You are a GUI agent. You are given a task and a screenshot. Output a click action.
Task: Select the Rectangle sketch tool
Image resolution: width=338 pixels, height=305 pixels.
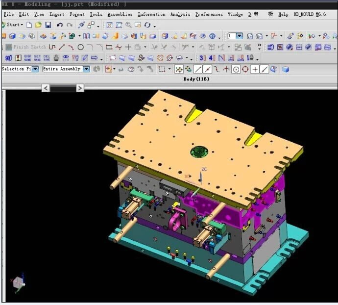[x=109, y=47]
